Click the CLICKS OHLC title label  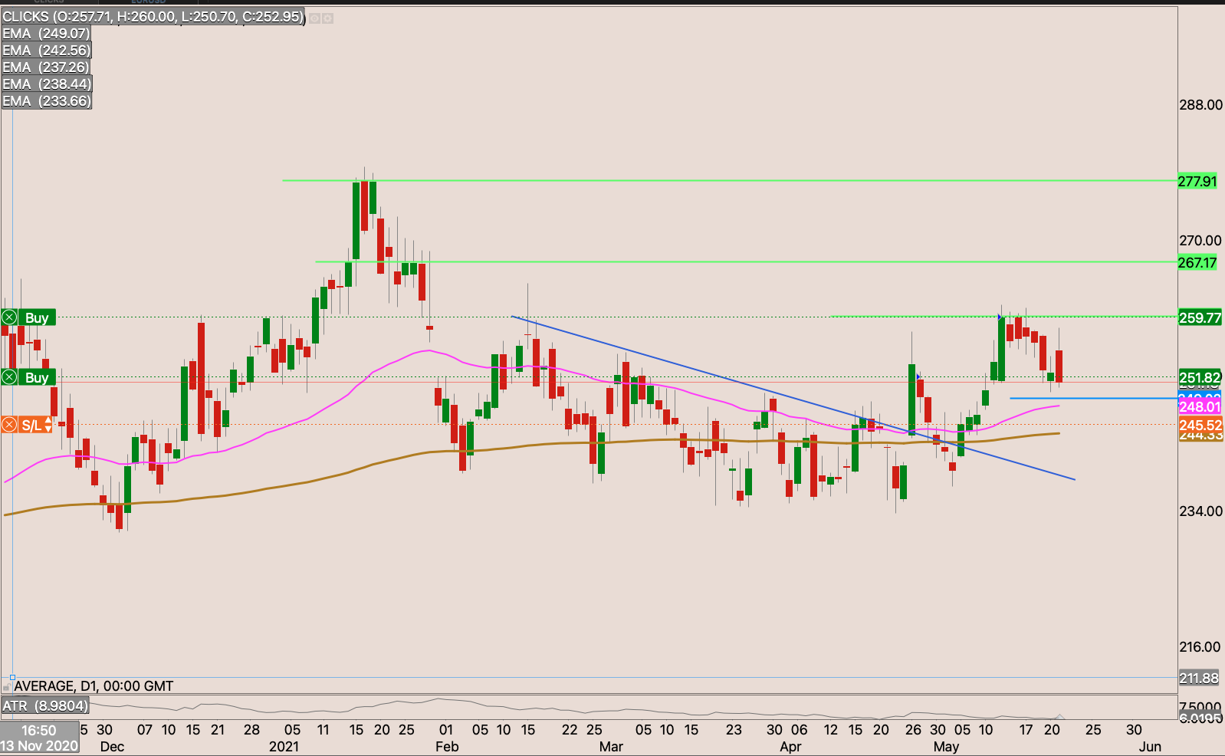point(153,17)
